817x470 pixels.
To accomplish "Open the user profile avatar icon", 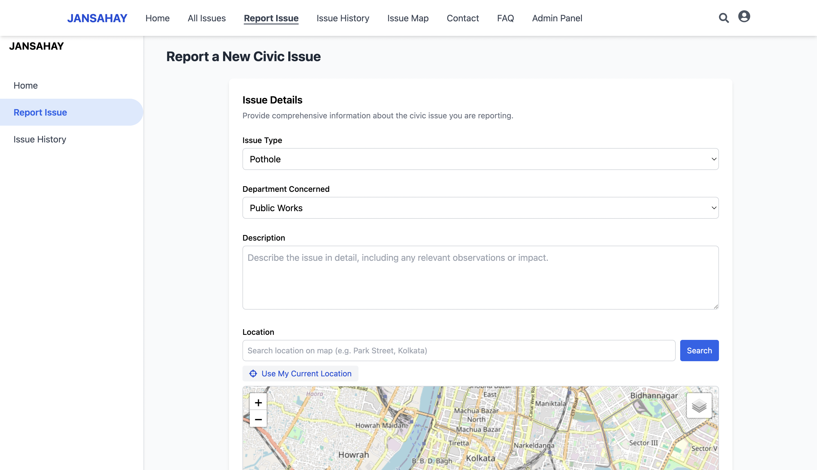I will click(744, 17).
